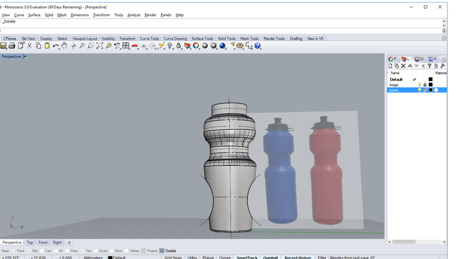Delete layer using X icon in Layers panel

pyautogui.click(x=404, y=66)
